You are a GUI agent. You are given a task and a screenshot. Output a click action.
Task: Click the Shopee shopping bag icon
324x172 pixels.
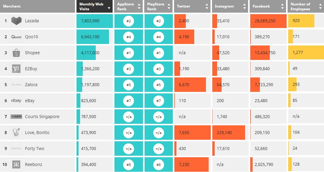tap(16, 53)
